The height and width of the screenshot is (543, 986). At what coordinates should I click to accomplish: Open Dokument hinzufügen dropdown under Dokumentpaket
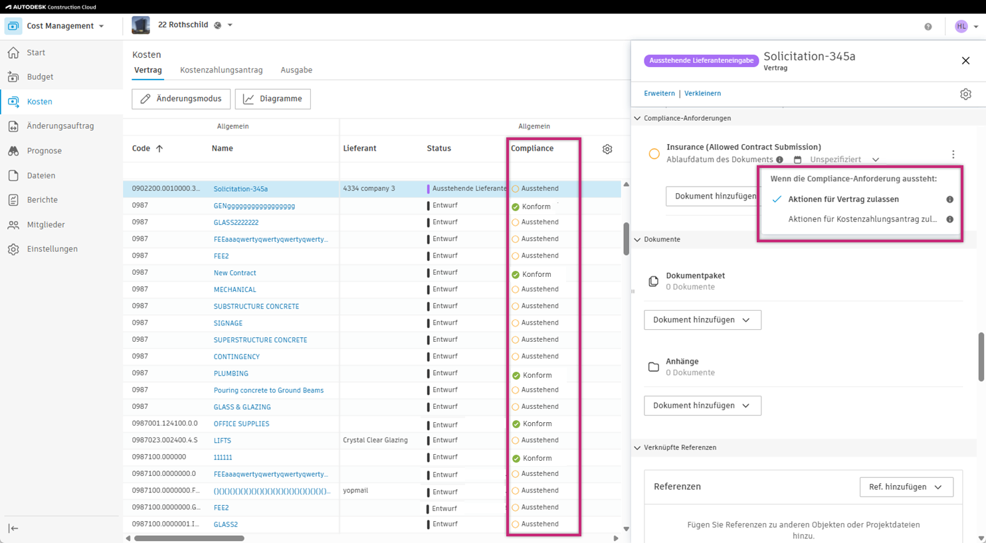pos(702,320)
